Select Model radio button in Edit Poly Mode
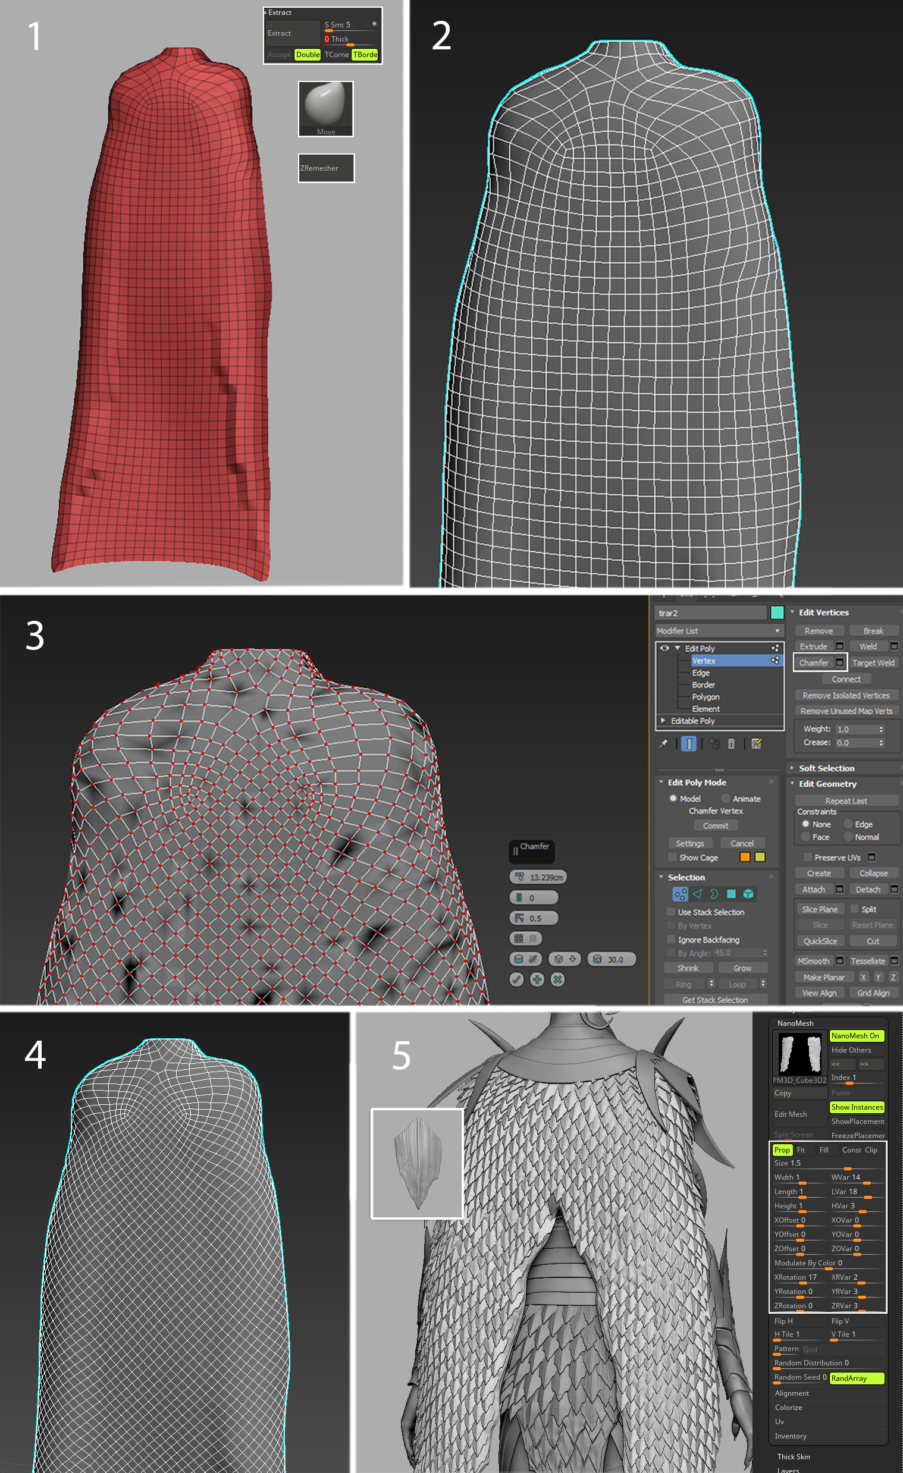903x1473 pixels. (673, 799)
